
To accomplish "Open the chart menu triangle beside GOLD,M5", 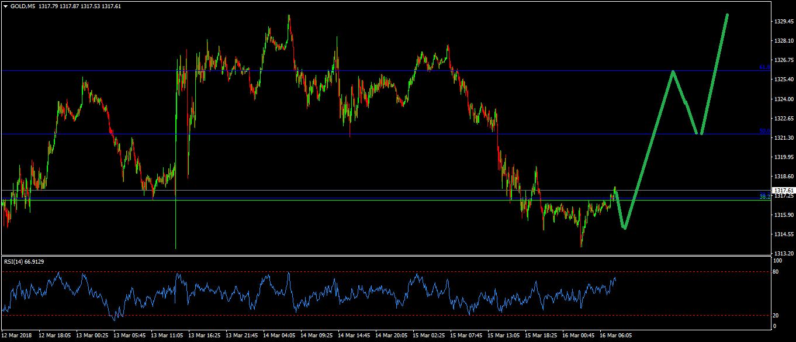I will 5,6.
